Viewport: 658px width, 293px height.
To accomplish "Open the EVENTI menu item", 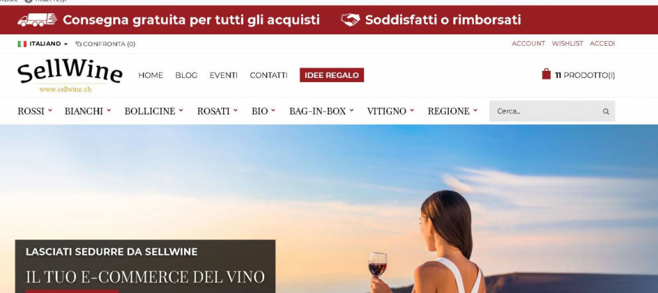I will click(x=223, y=75).
